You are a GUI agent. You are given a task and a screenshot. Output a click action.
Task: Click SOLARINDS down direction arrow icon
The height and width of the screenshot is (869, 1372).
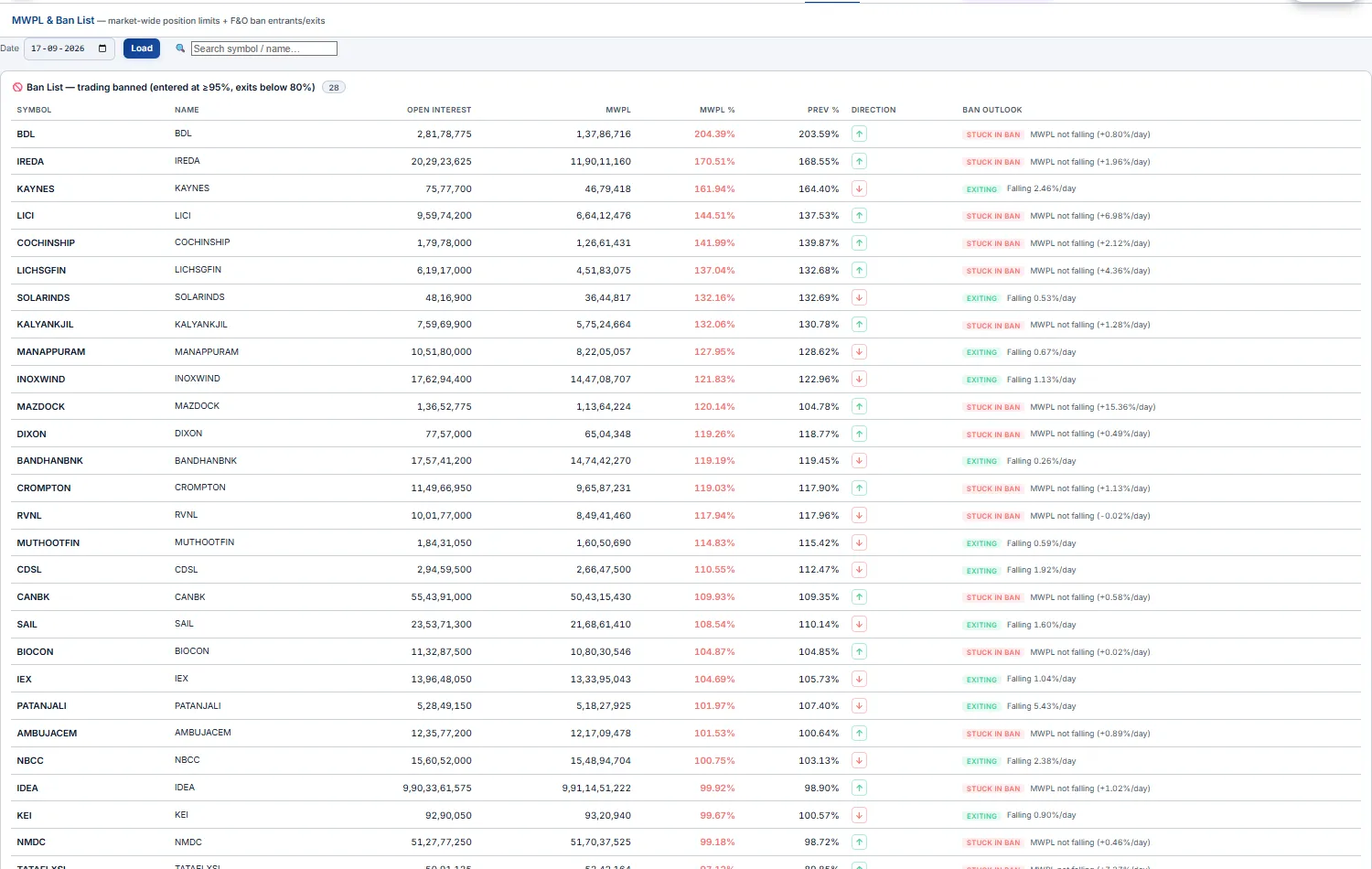click(x=859, y=297)
